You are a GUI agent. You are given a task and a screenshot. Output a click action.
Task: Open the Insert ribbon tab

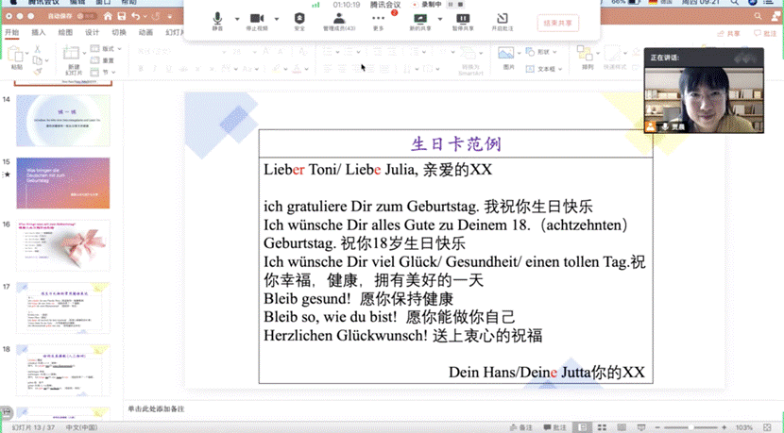click(39, 33)
